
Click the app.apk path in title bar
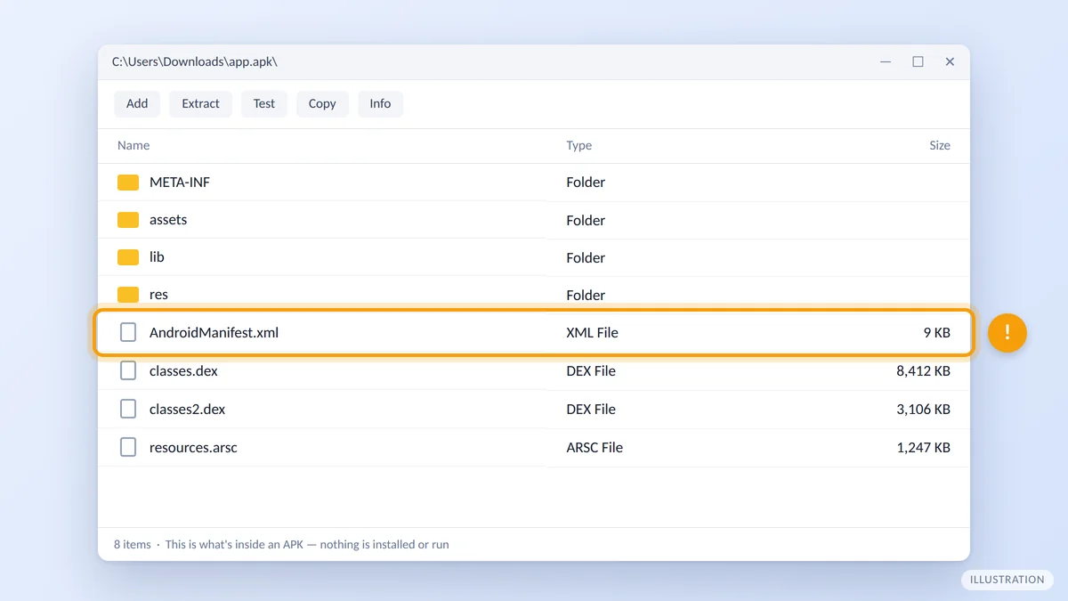195,61
